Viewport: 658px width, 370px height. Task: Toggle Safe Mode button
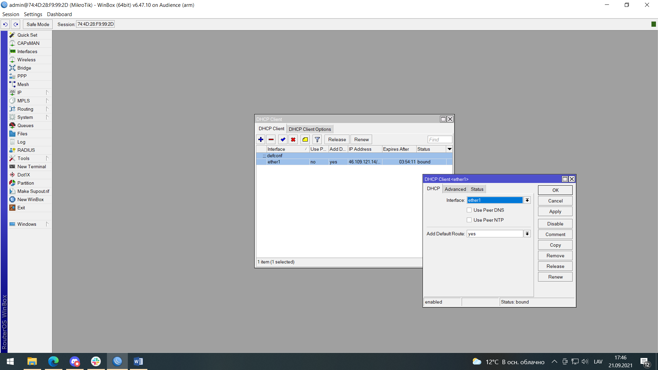[x=38, y=24]
